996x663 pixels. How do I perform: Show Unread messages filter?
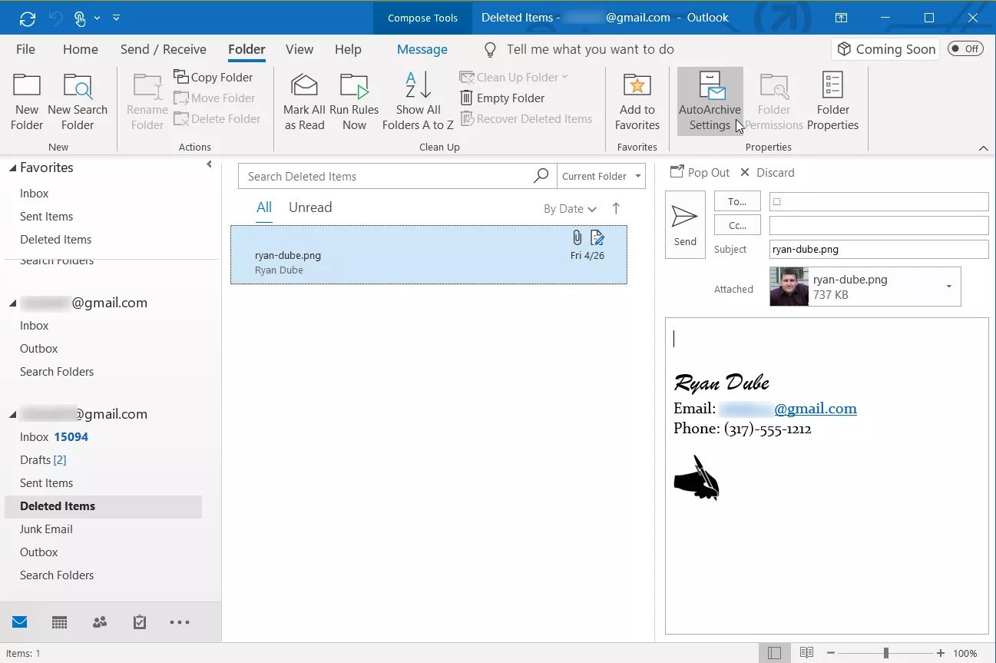(310, 207)
